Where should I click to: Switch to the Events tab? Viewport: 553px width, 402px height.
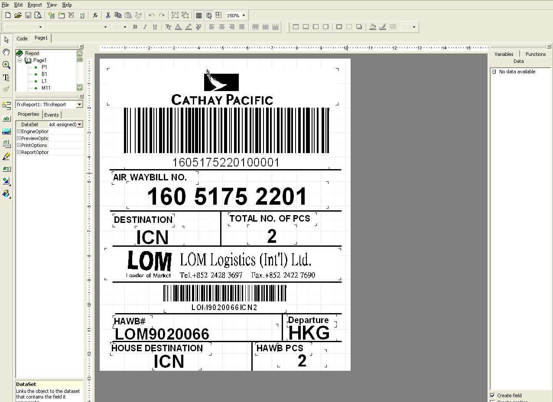click(x=51, y=115)
